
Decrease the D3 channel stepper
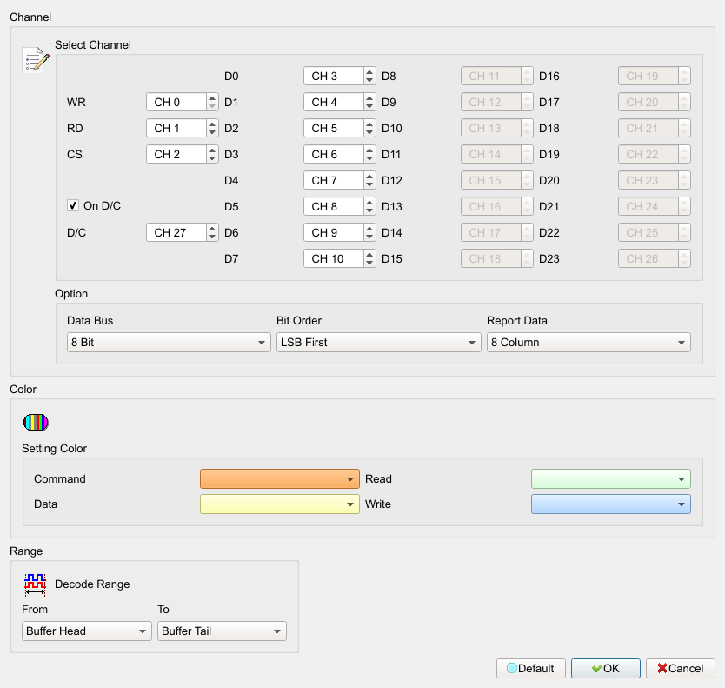(369, 158)
